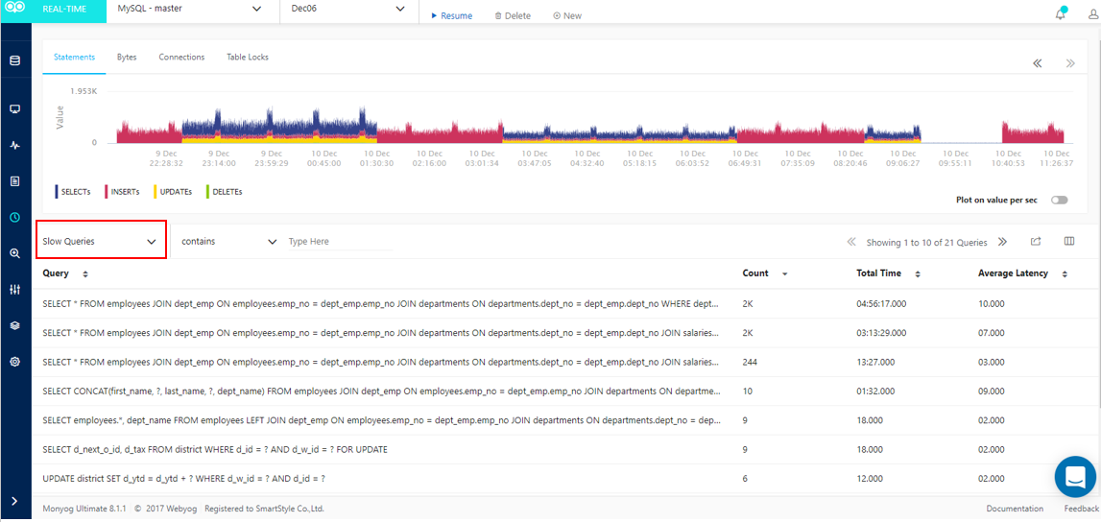Switch to the Statements tab
1101x522 pixels.
click(x=75, y=57)
